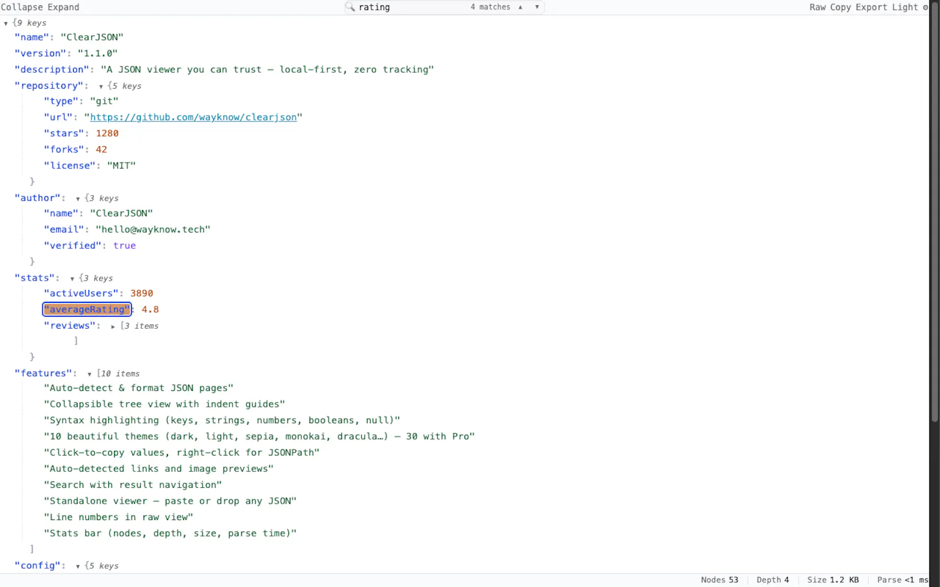Viewport: 940px width, 587px height.
Task: Expand the reviews array
Action: pos(113,326)
